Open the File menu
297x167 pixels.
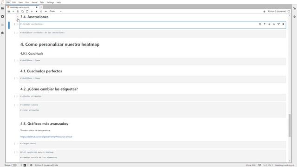(x=8, y=2)
